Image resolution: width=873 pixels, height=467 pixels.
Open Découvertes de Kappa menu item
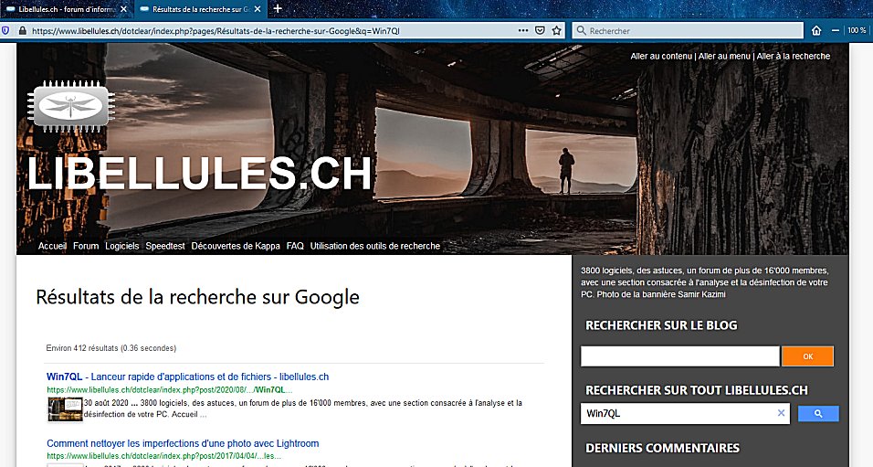pos(236,246)
